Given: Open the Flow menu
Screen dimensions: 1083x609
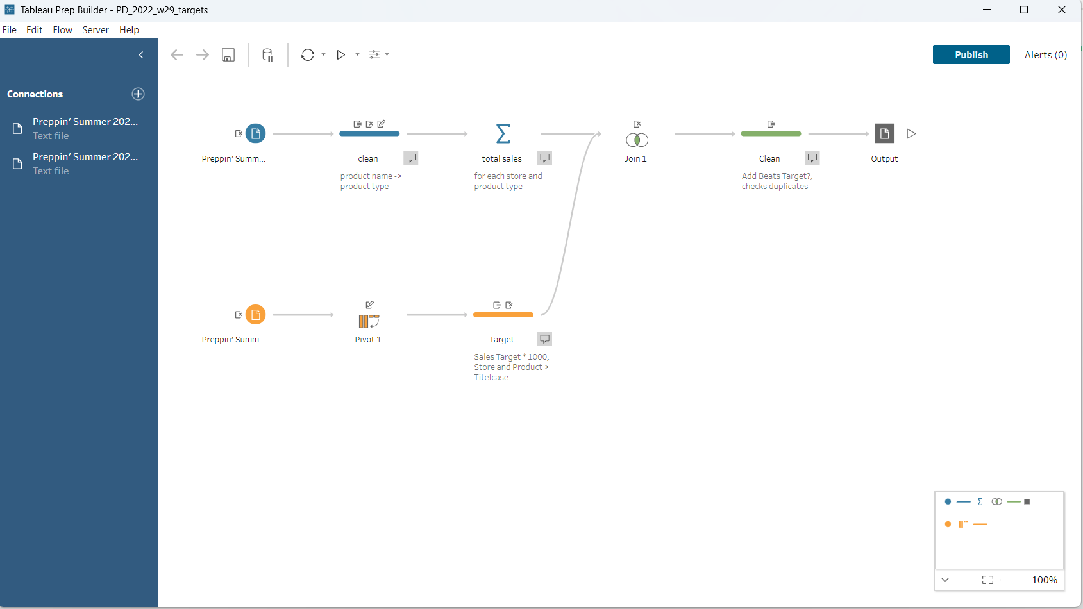Looking at the screenshot, I should tap(62, 30).
